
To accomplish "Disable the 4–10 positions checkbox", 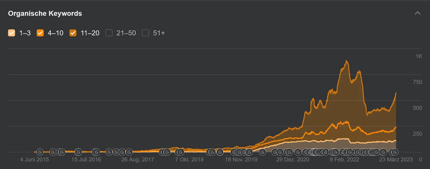I will point(40,33).
